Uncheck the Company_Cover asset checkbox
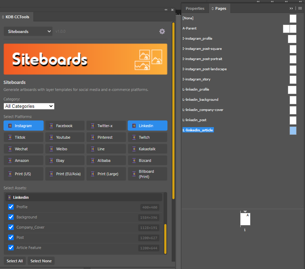 (11, 227)
